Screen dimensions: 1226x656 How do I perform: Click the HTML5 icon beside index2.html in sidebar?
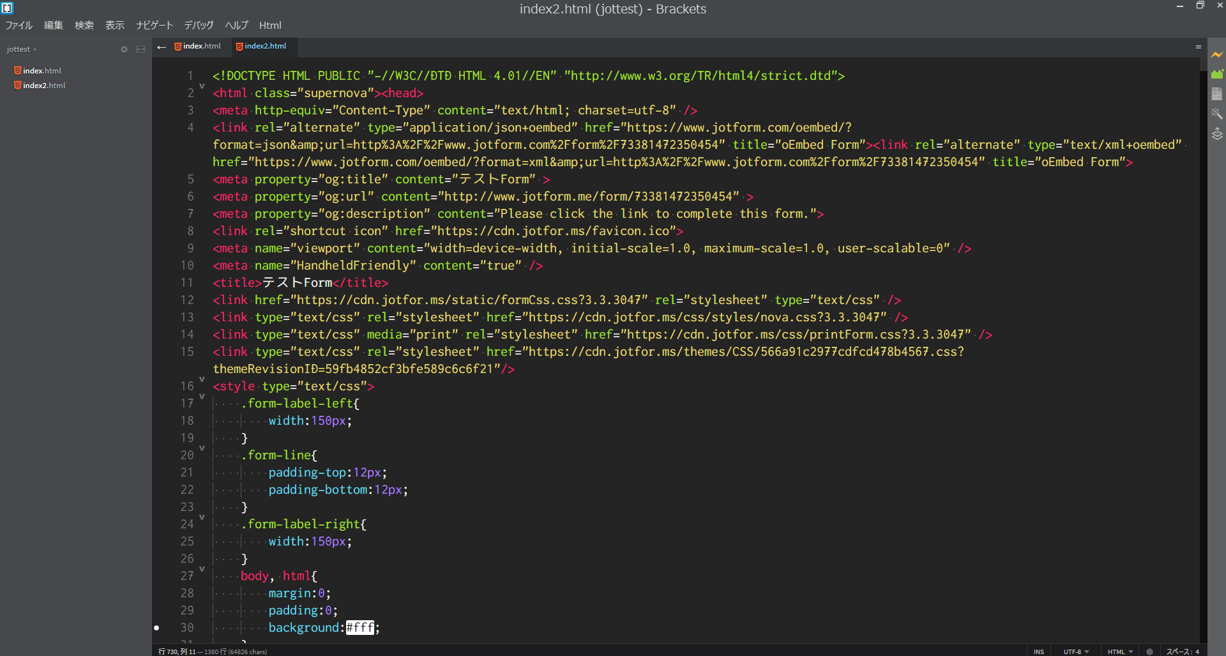pyautogui.click(x=18, y=85)
